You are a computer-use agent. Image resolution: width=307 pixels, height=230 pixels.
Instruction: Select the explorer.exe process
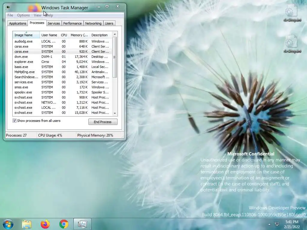point(62,62)
